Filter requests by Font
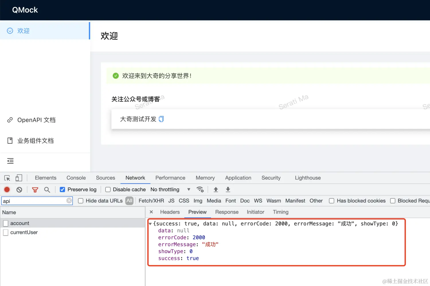Viewport: 430px width, 286px height. pyautogui.click(x=230, y=201)
